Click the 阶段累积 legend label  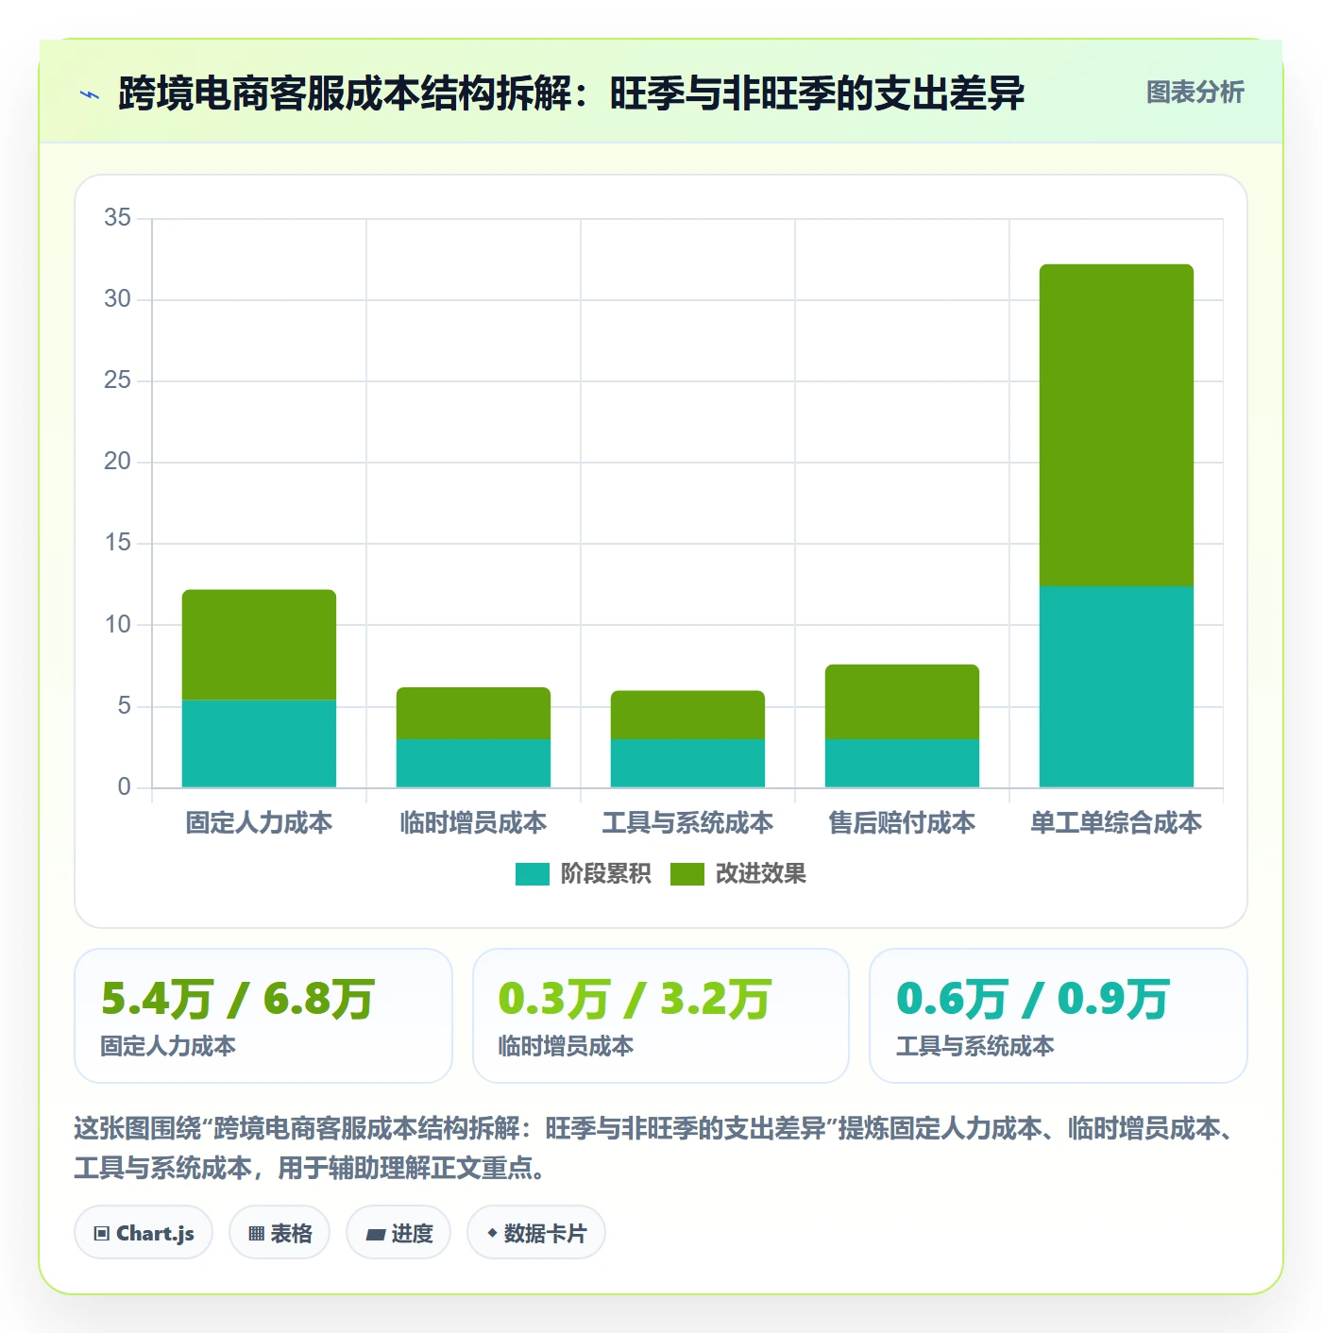(605, 874)
